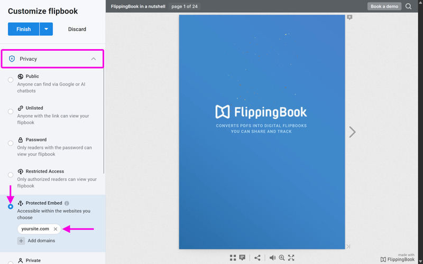Open thumbnails grid view

(233, 258)
